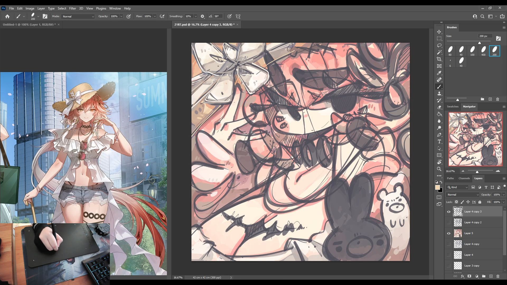The height and width of the screenshot is (285, 507).
Task: Show Layer 4 copy 2
Action: coord(449,222)
